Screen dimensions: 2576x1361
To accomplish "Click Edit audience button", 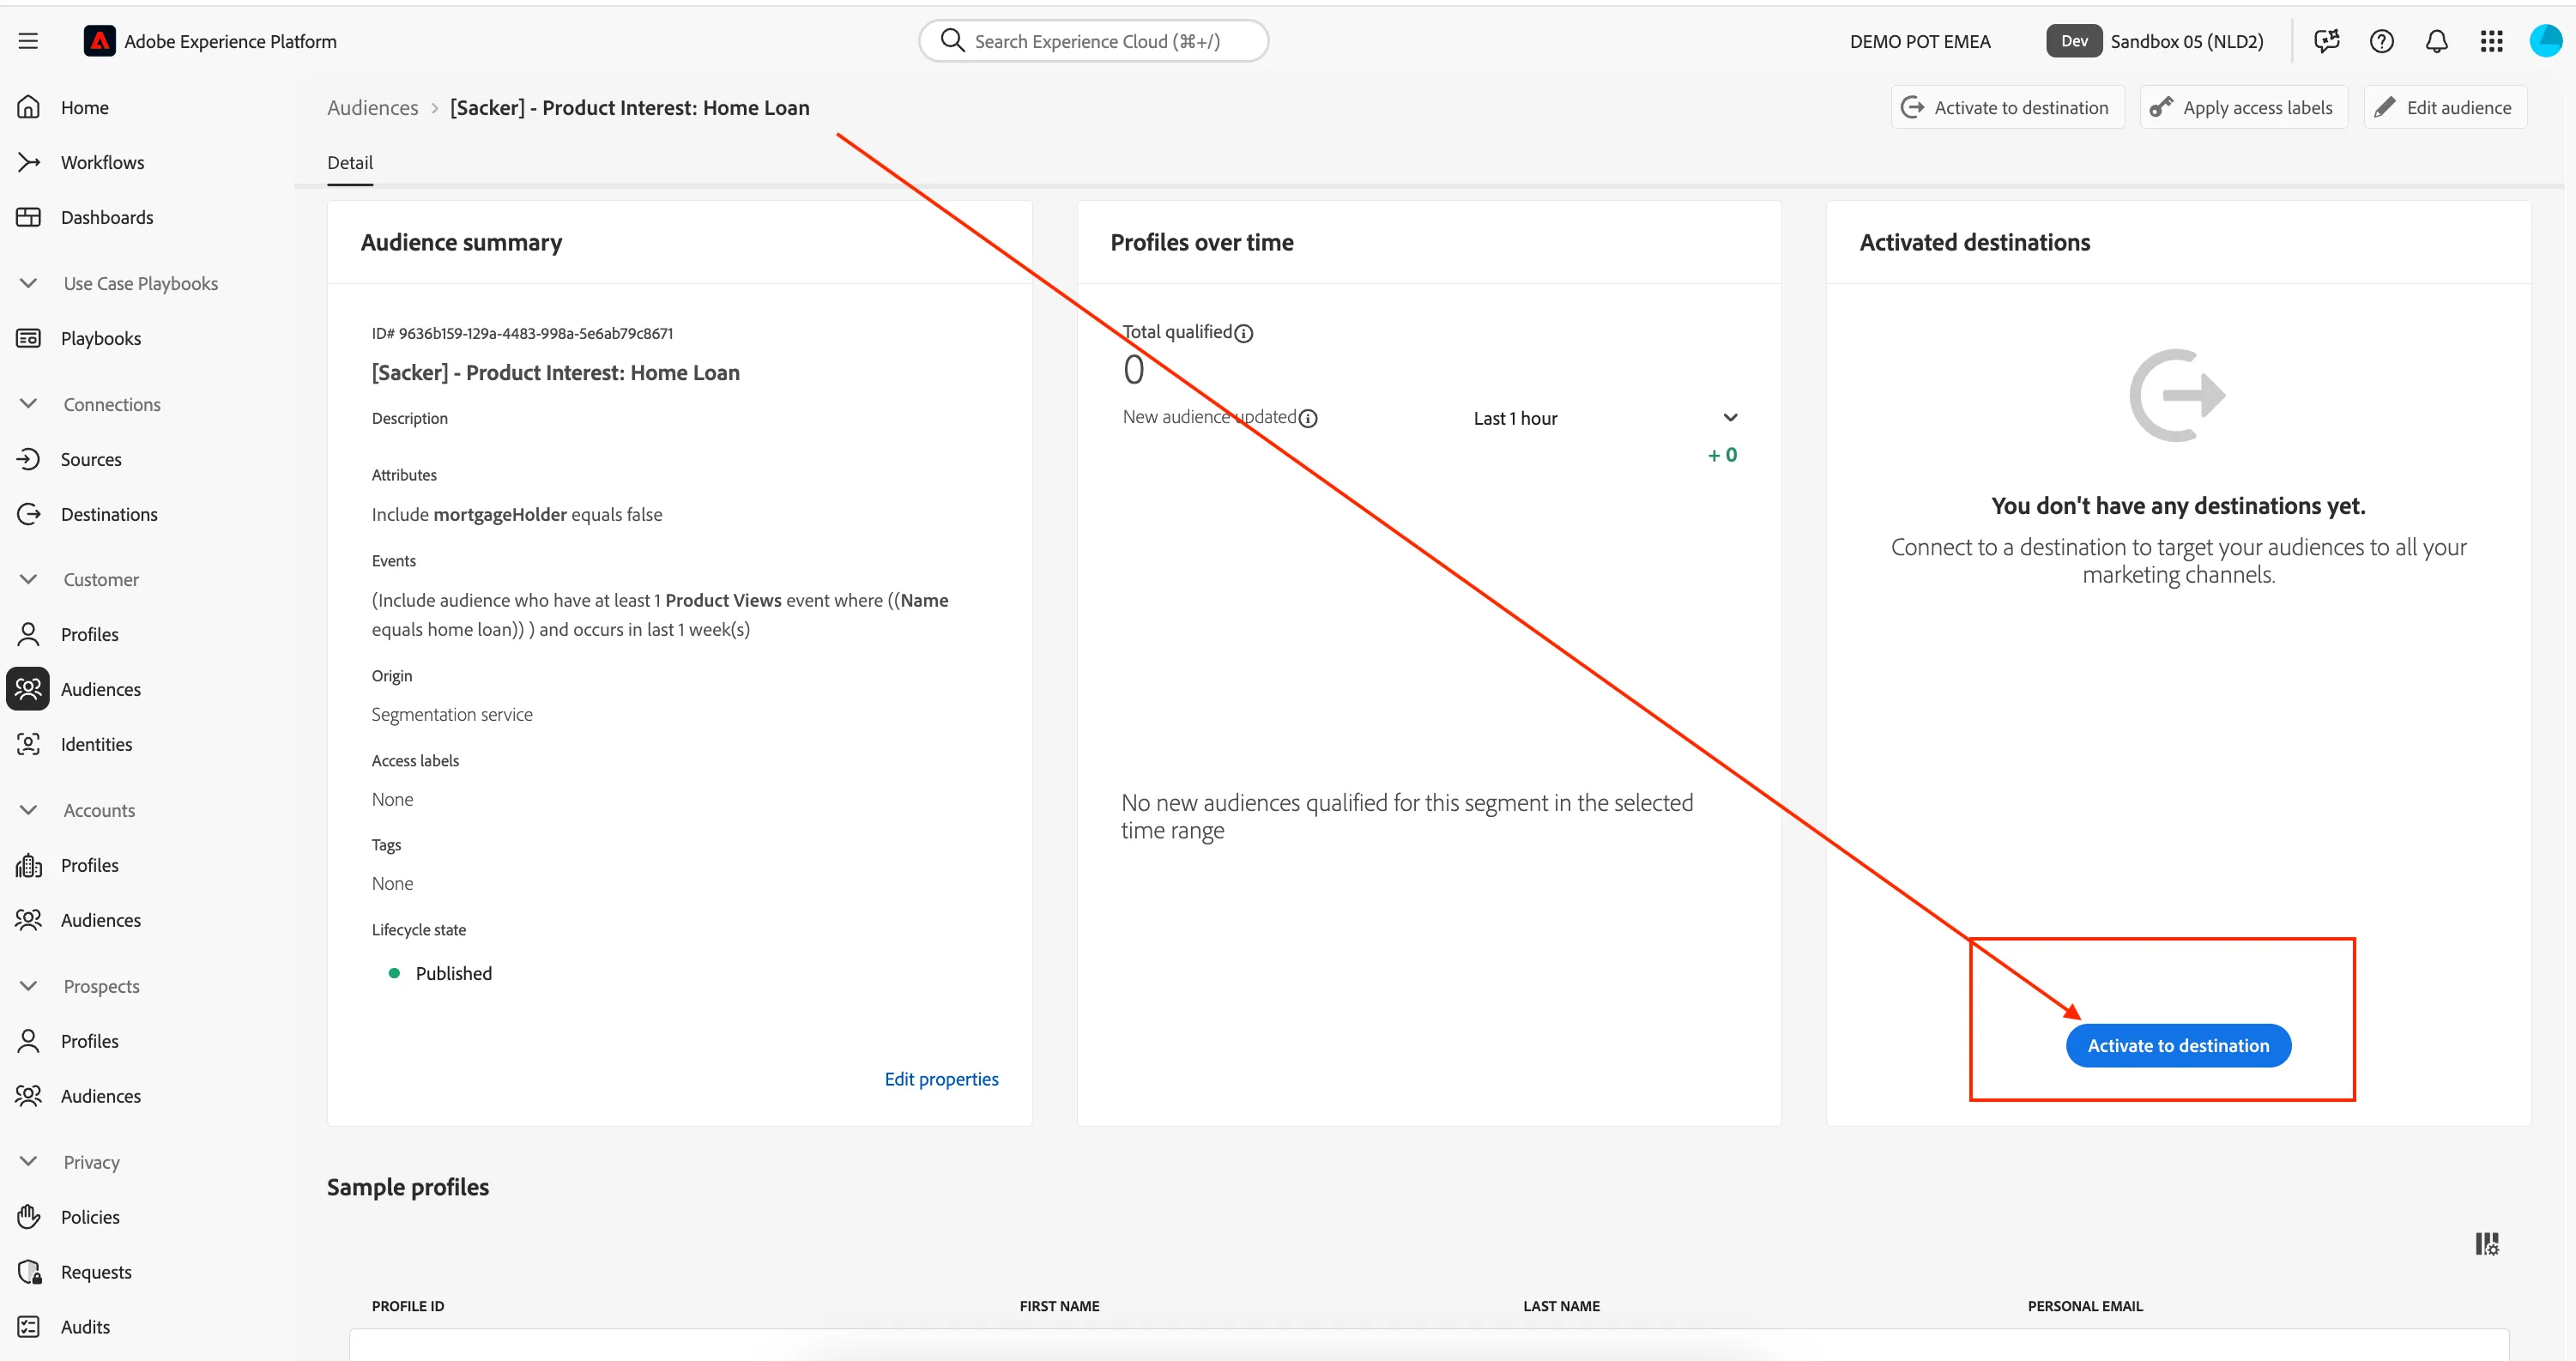I will (2445, 107).
